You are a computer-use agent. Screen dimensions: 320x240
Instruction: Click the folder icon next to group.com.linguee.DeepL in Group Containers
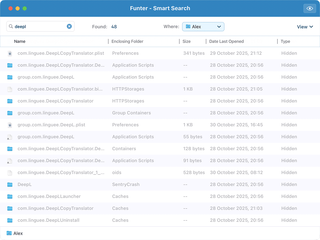point(10,113)
